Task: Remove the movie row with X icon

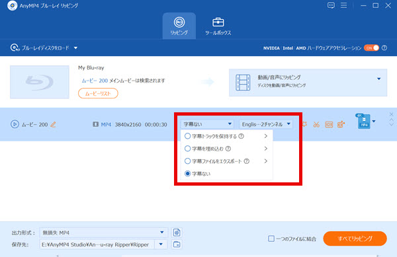Action: tap(392, 114)
